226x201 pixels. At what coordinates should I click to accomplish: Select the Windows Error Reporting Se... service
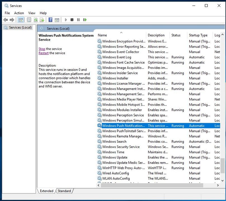pos(158,46)
